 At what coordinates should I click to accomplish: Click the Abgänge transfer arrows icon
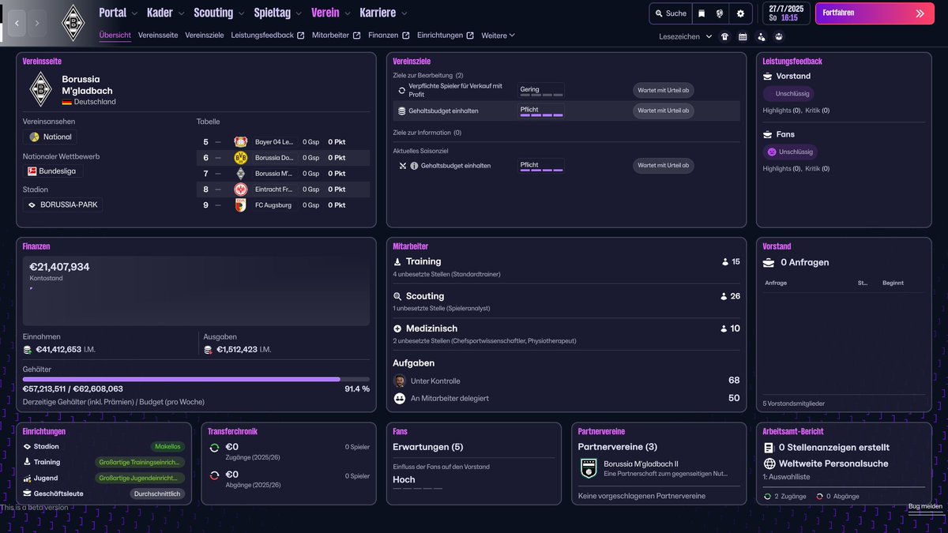pos(214,475)
